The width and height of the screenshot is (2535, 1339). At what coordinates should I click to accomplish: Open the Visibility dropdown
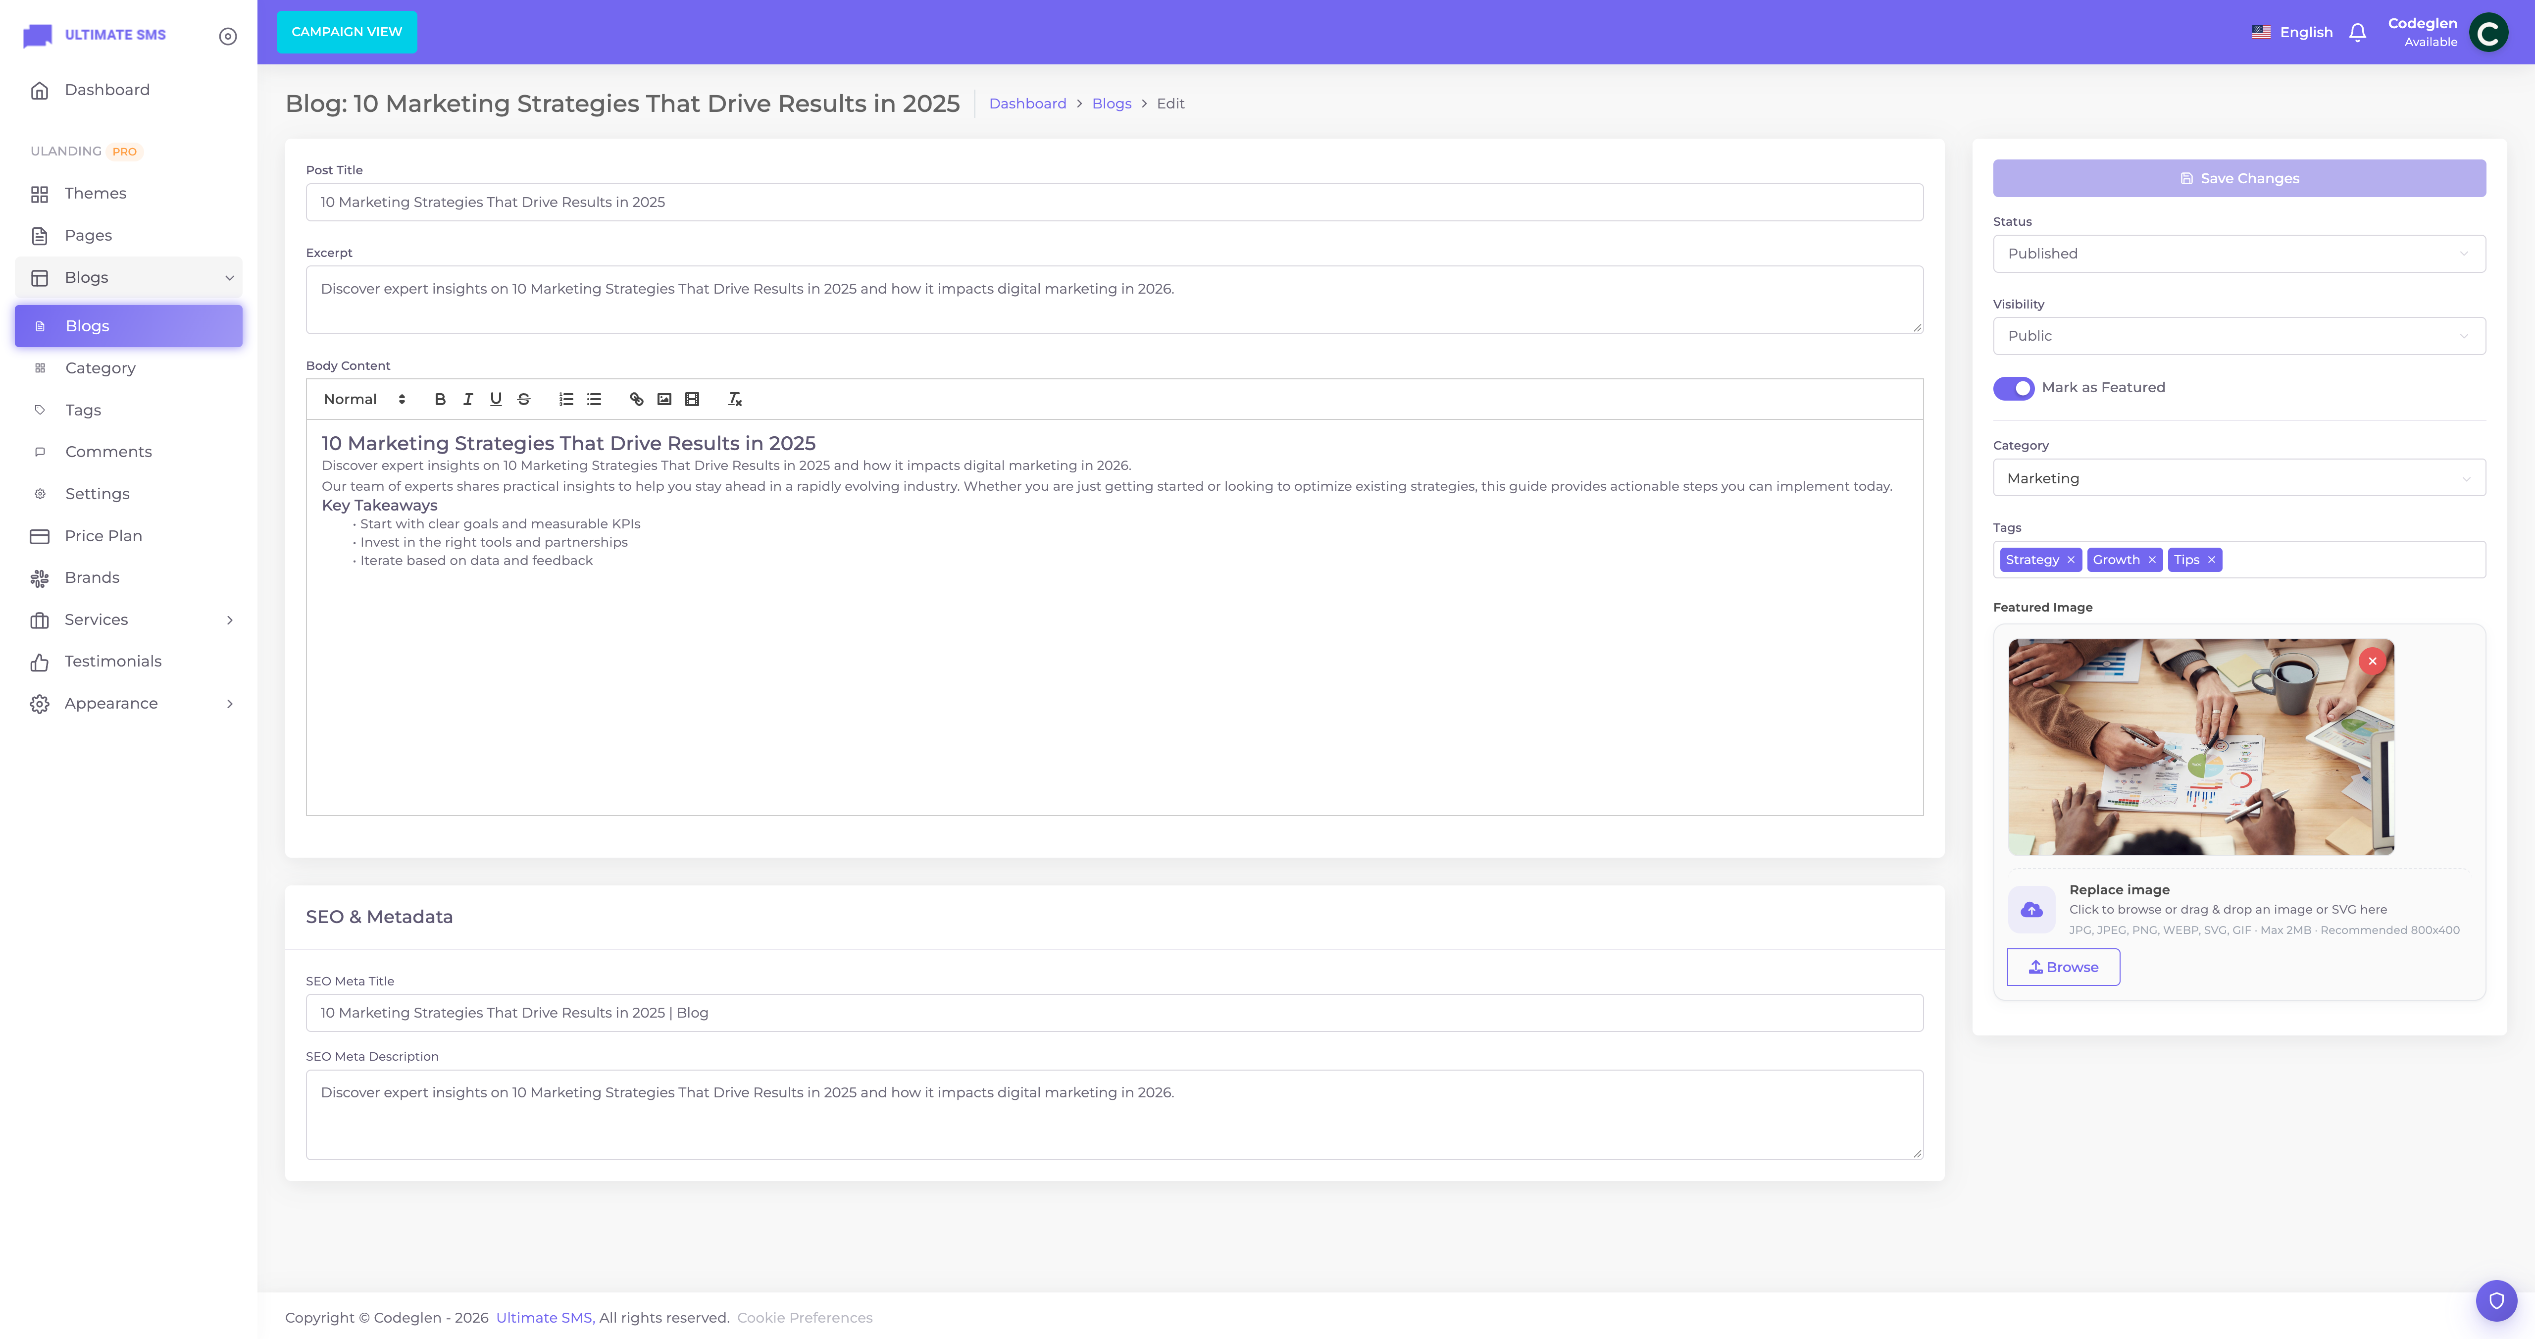click(2239, 336)
